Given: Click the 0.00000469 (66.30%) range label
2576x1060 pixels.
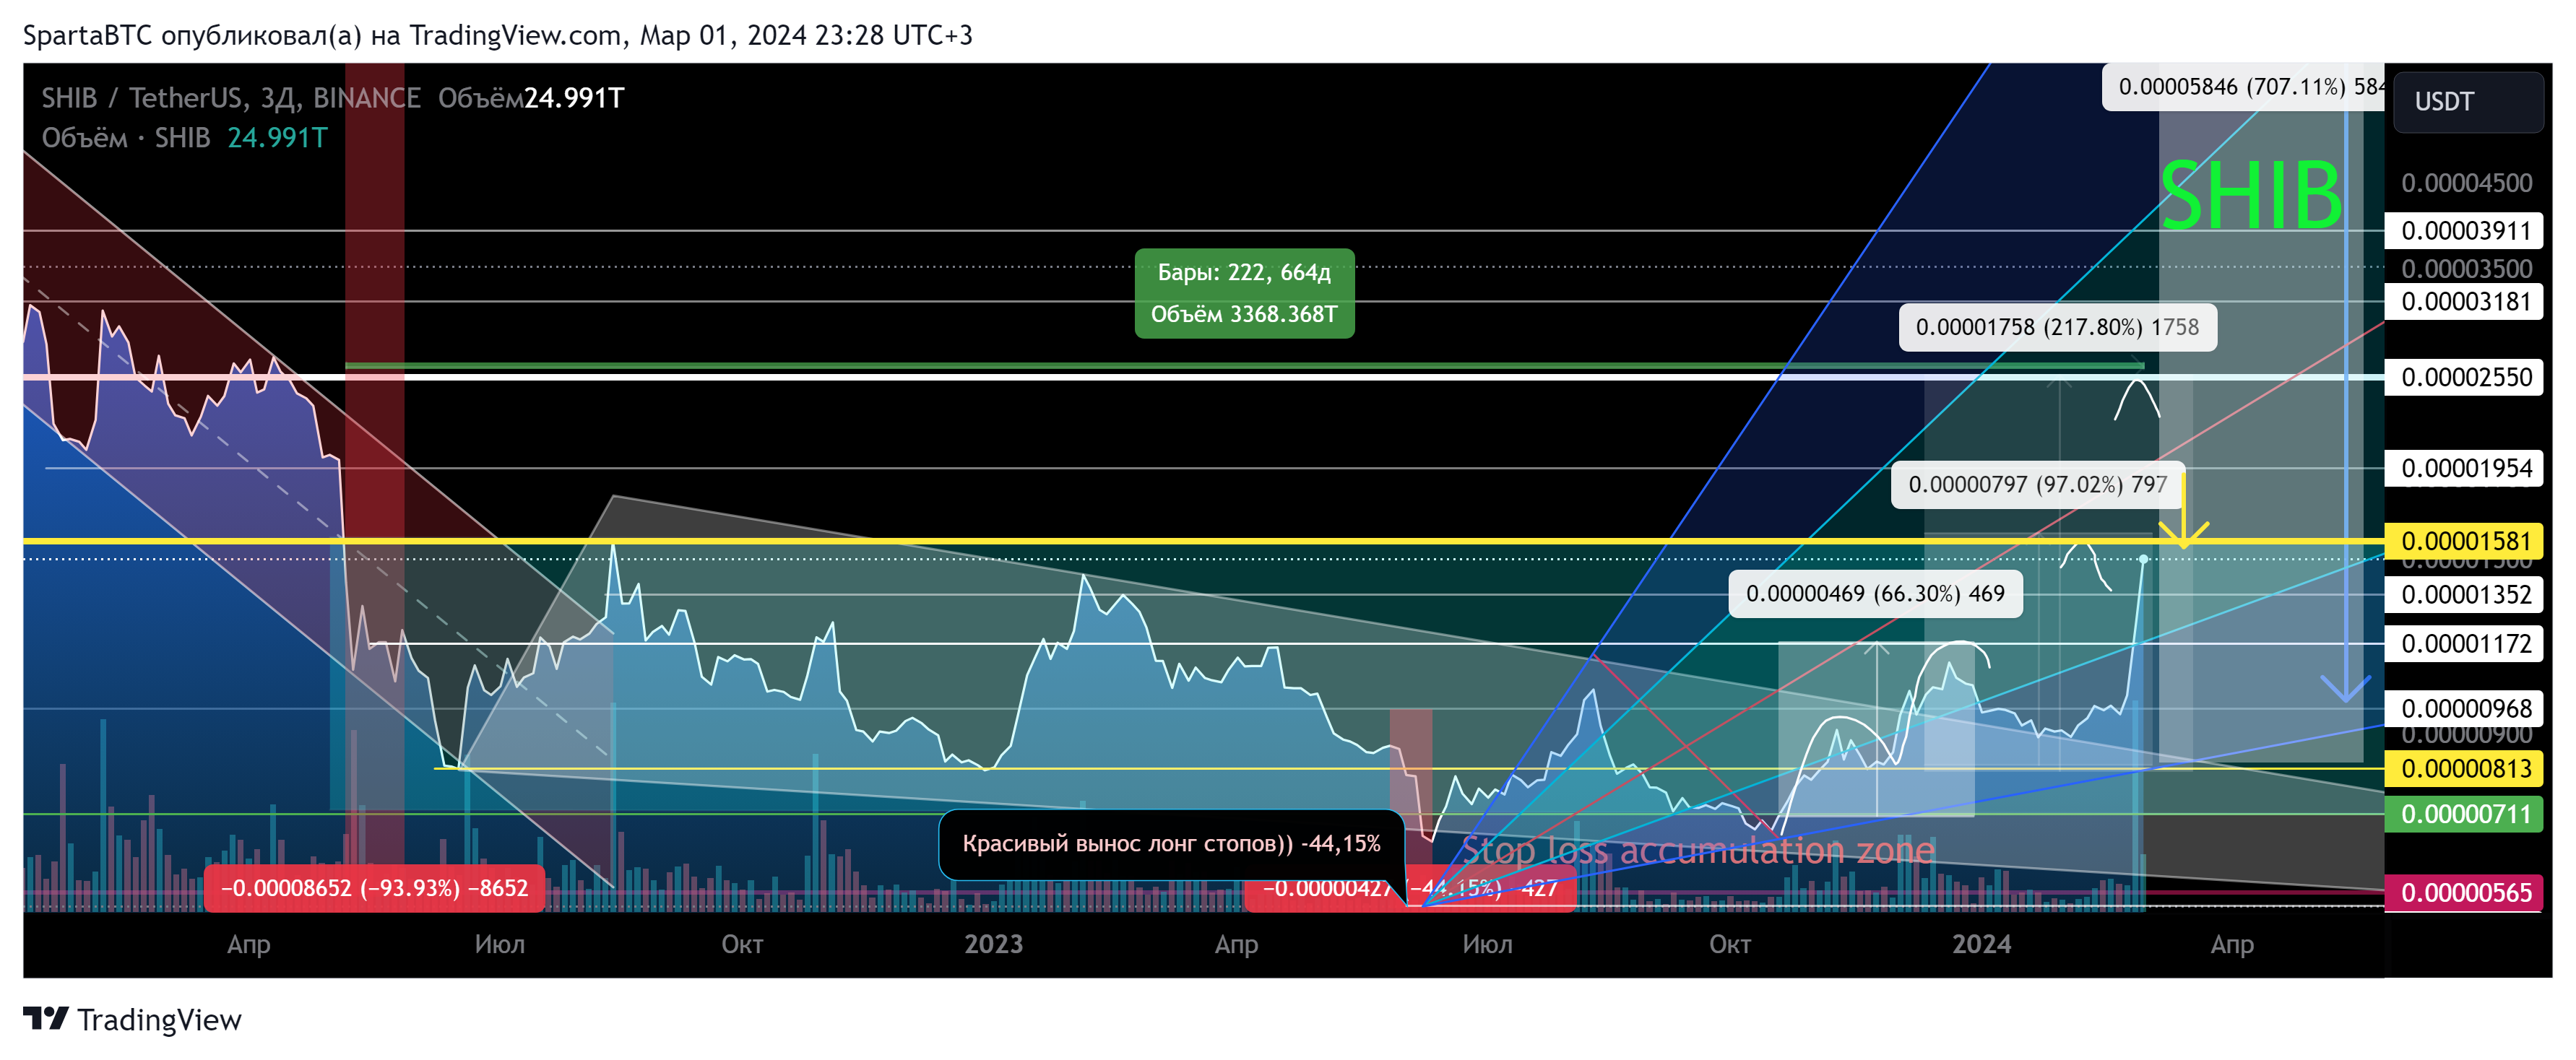Looking at the screenshot, I should [x=1875, y=594].
